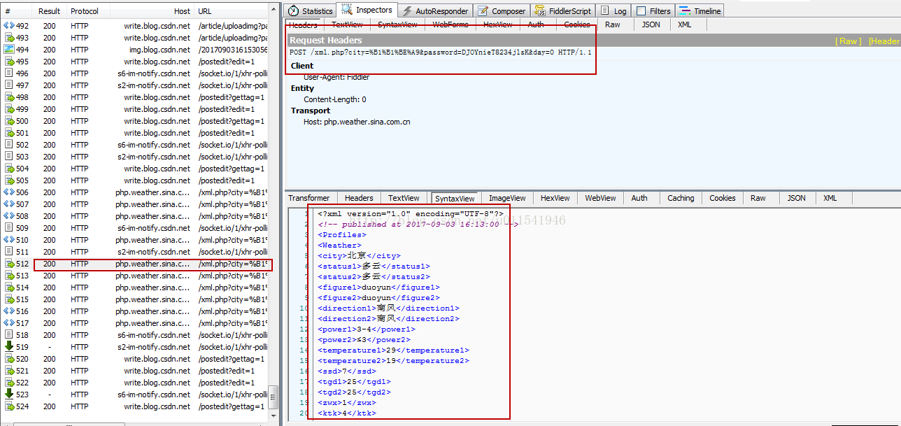901x426 pixels.
Task: Open the request inspector XML tab
Action: [685, 24]
